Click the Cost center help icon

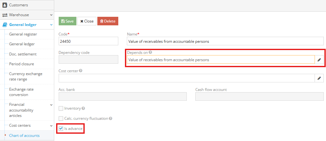[x=81, y=71]
